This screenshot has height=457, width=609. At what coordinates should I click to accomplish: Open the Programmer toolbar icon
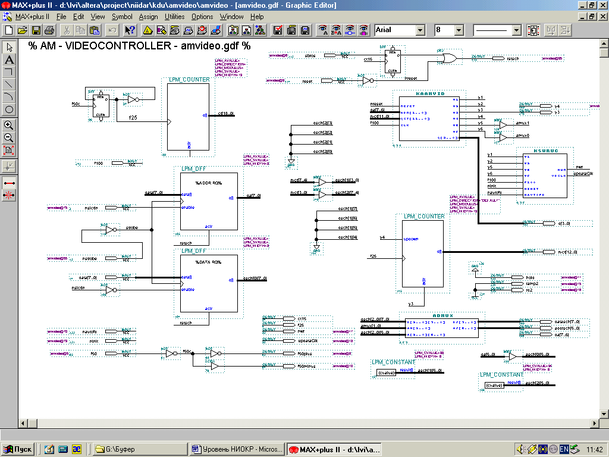tap(215, 30)
